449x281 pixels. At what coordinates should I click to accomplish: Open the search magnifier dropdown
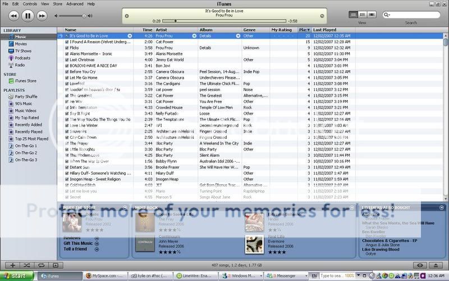click(387, 15)
